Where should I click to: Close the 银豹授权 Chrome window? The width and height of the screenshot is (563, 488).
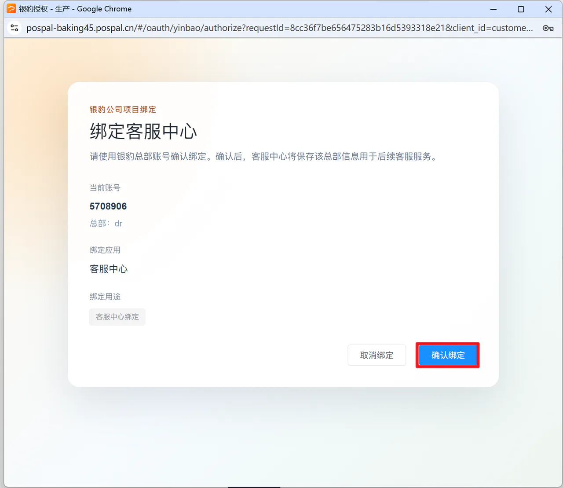pyautogui.click(x=548, y=9)
